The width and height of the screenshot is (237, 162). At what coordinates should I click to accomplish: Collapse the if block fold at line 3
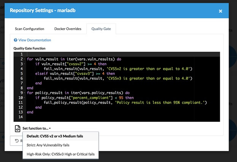click(x=24, y=64)
